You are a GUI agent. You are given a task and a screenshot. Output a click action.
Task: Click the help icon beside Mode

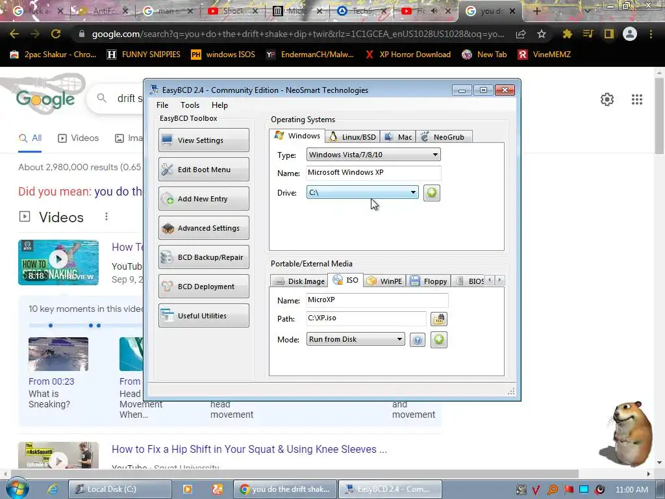pos(418,340)
